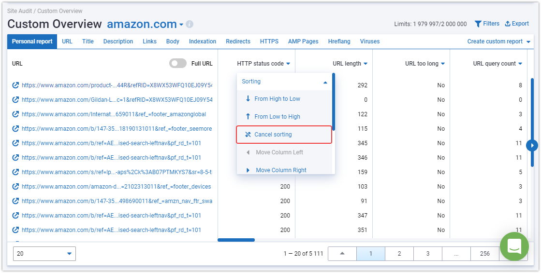
Task: Switch to the HTTPS tab
Action: pos(269,41)
